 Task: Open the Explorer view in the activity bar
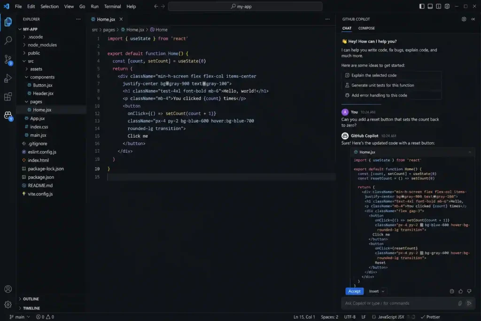[8, 22]
